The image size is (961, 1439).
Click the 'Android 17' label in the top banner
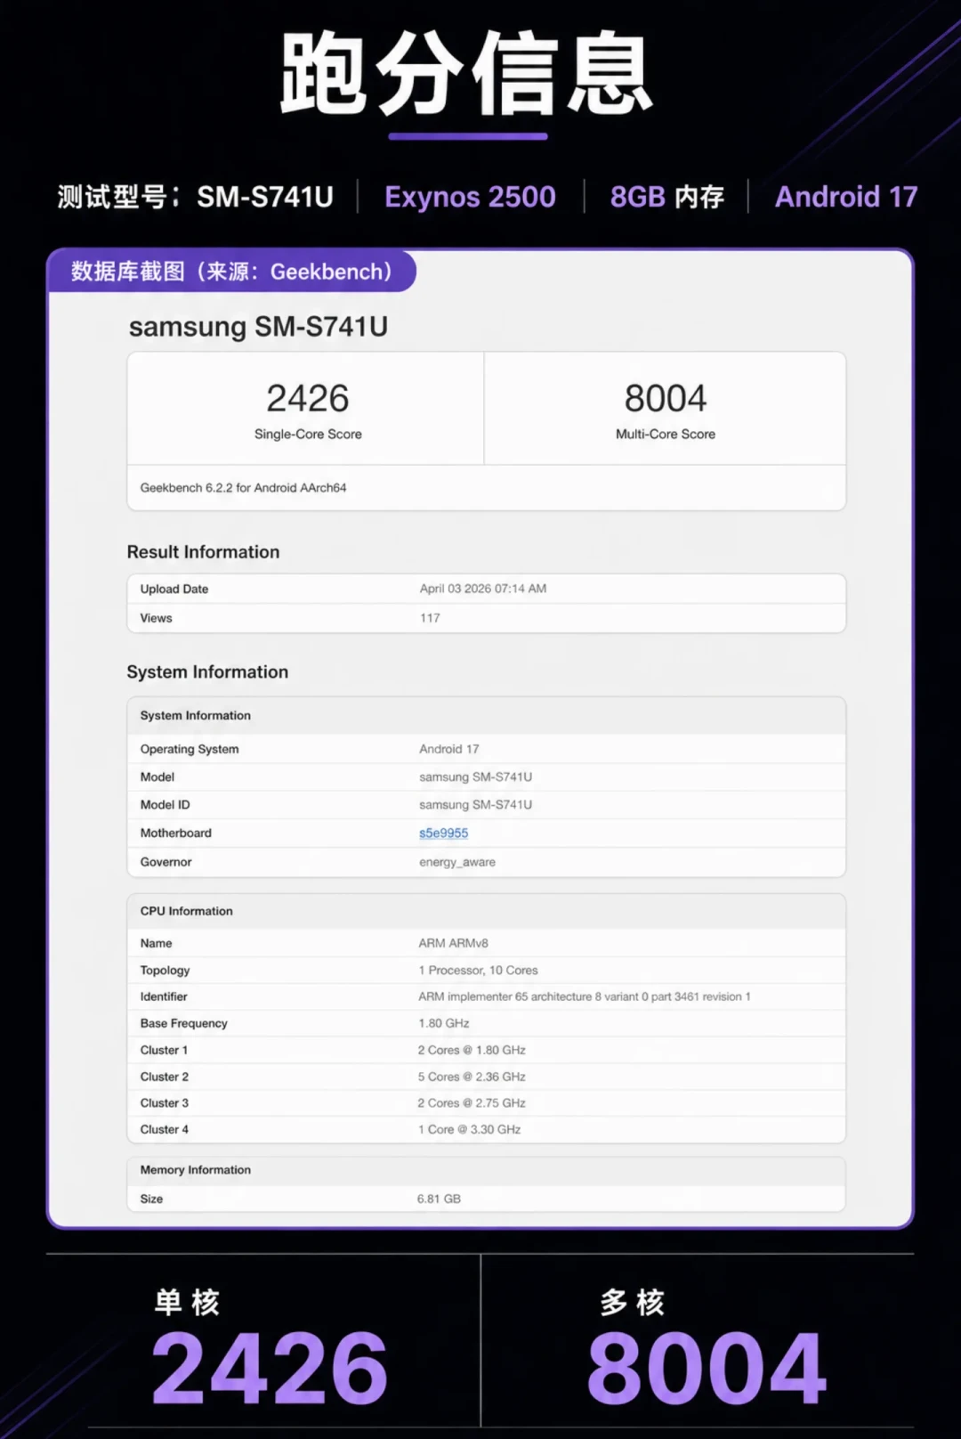point(846,197)
